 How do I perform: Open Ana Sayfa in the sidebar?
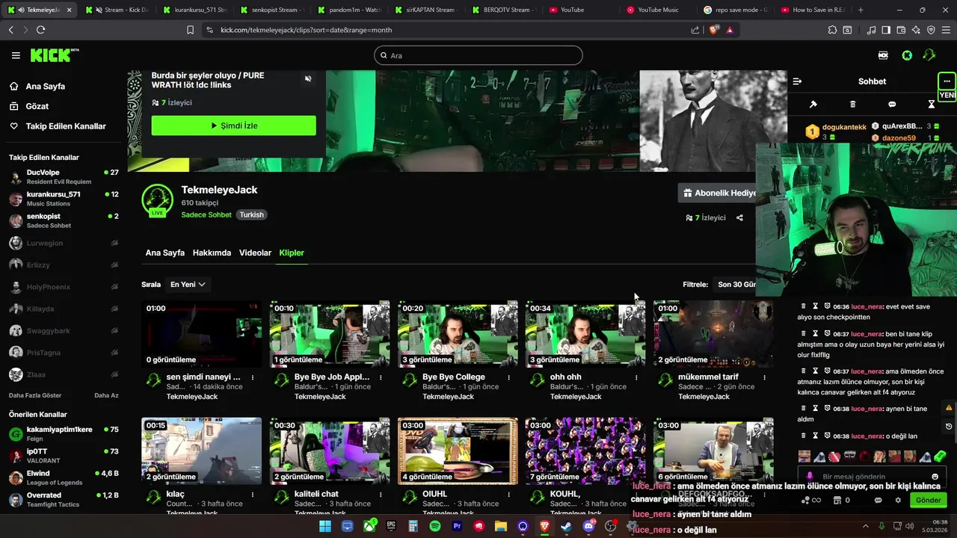click(45, 87)
